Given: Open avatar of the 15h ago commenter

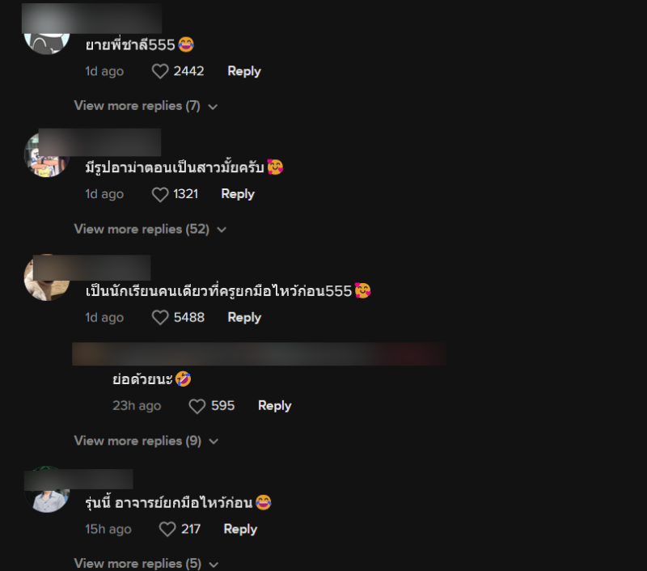Looking at the screenshot, I should tap(47, 490).
